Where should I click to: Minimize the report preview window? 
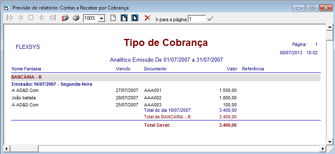298,8
